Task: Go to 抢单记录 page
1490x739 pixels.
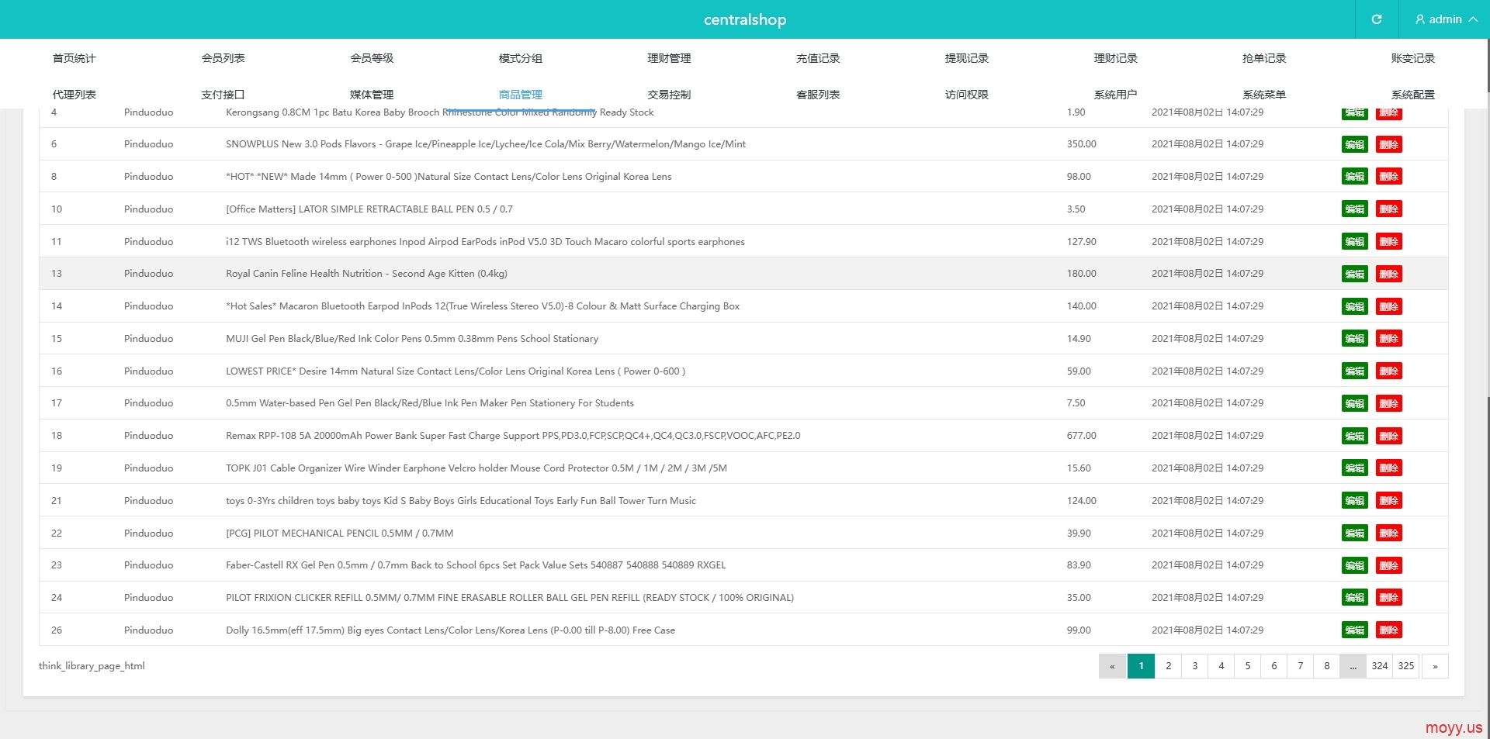Action: (x=1264, y=58)
